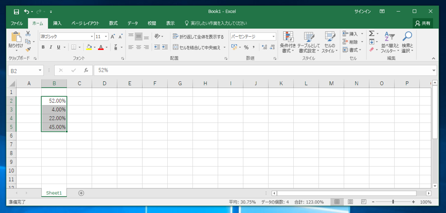Click the Fill down arrow icon

[371, 42]
